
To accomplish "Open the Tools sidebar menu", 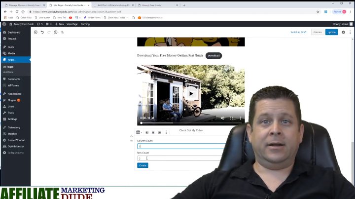I will pyautogui.click(x=11, y=113).
